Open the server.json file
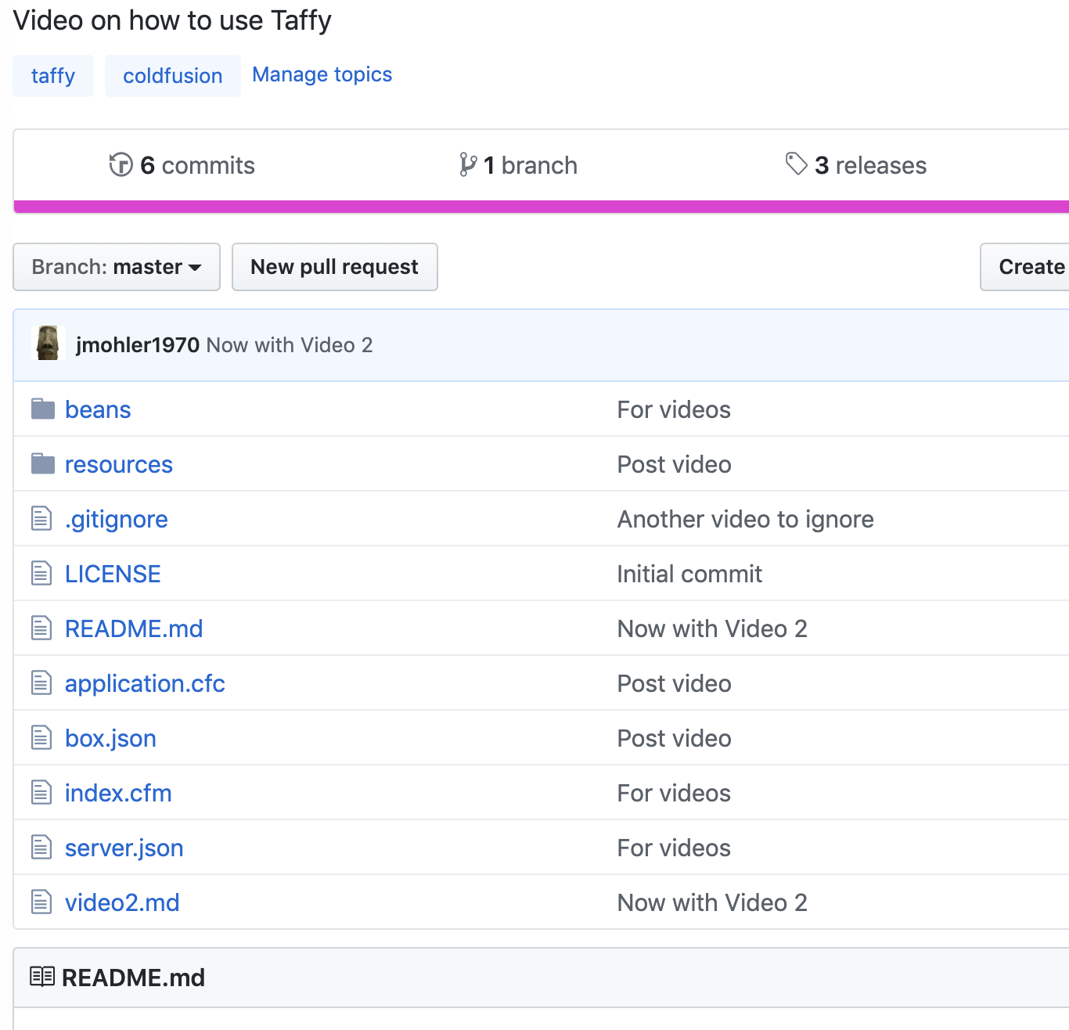Screen dimensions: 1069x1030 (124, 848)
